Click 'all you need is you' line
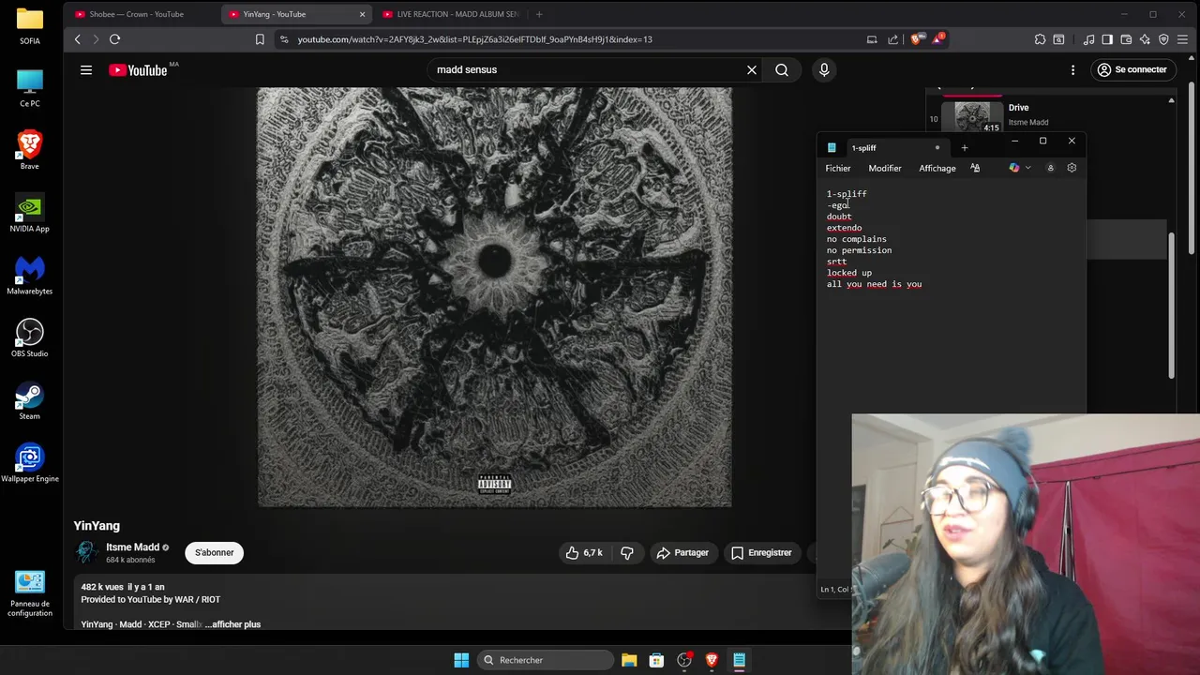Image resolution: width=1200 pixels, height=675 pixels. 874,284
